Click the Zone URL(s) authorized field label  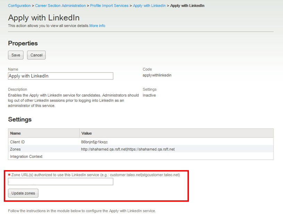(x=95, y=175)
